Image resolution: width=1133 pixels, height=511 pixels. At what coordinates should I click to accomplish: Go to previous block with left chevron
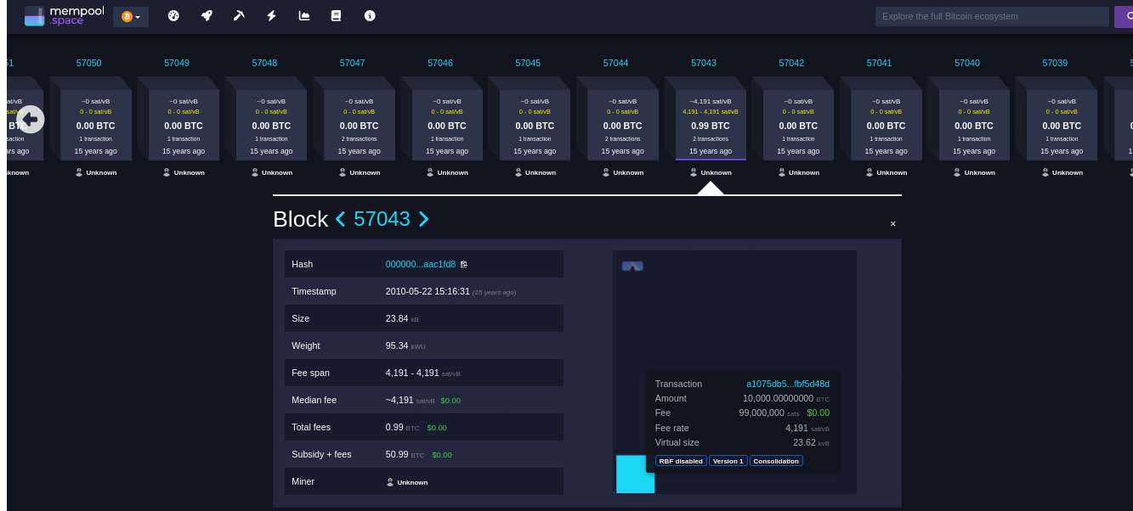341,219
